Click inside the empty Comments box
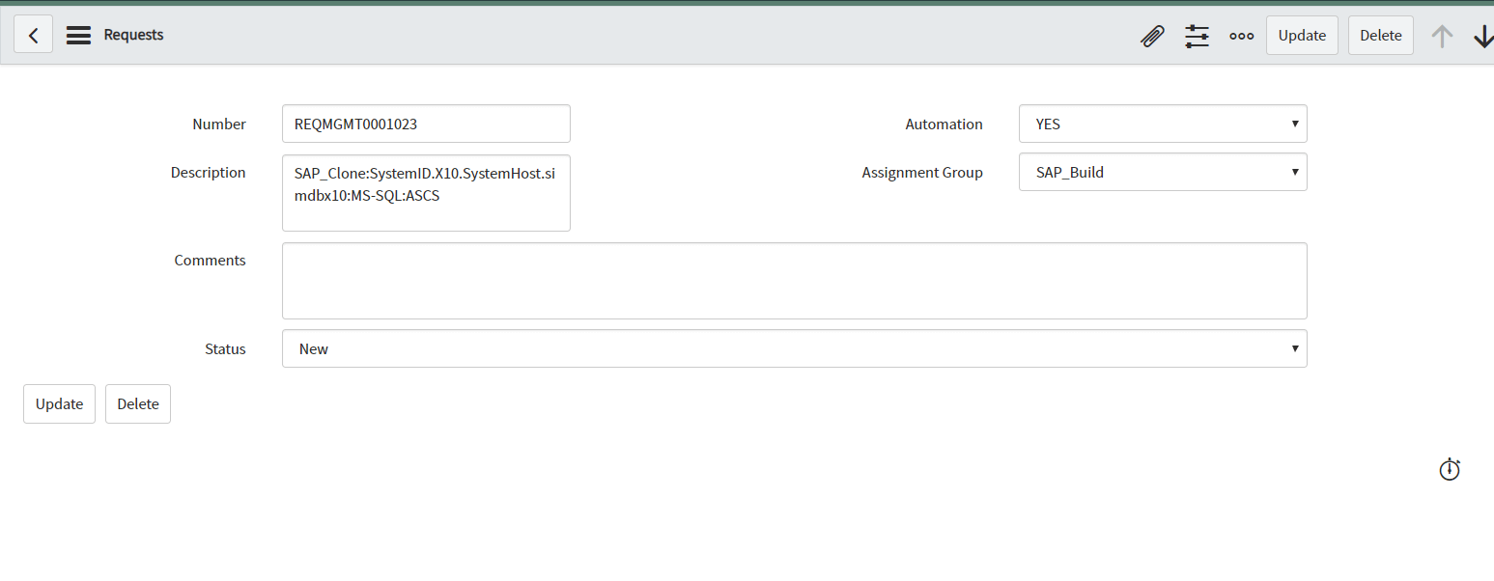This screenshot has height=581, width=1494. click(x=793, y=280)
